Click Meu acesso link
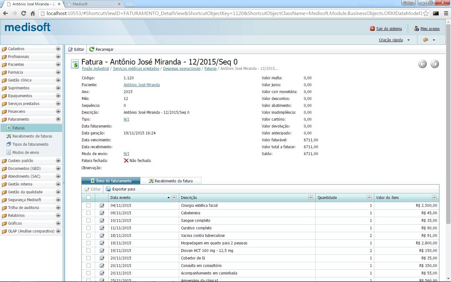The width and height of the screenshot is (451, 282). point(430,29)
